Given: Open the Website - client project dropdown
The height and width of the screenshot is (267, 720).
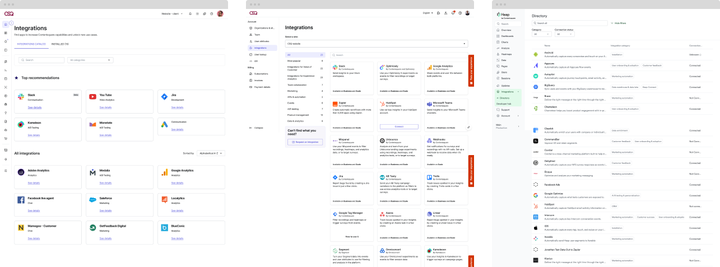Looking at the screenshot, I should coord(172,13).
